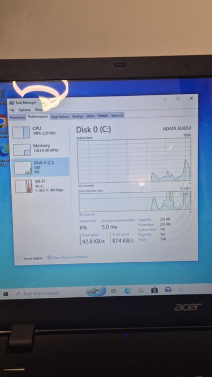Click the Wi-Fi throughput mini graph
This screenshot has width=212, height=377.
click(x=24, y=186)
